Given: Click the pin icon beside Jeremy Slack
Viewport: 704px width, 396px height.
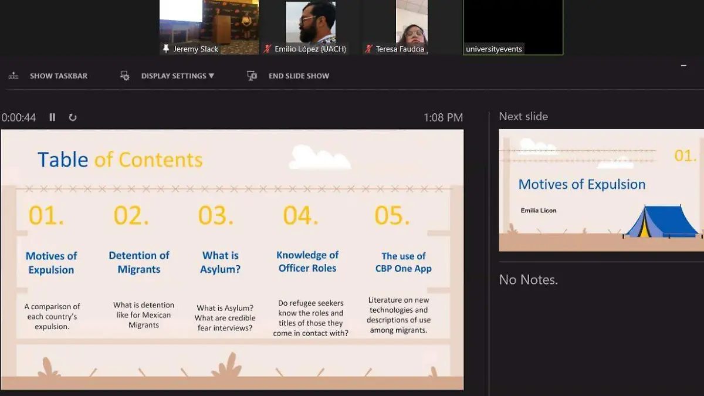Looking at the screenshot, I should click(166, 49).
